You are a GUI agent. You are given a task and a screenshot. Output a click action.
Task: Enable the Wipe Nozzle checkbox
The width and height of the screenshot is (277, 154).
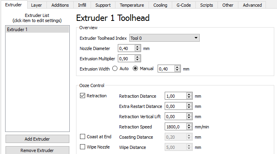coord(82,147)
